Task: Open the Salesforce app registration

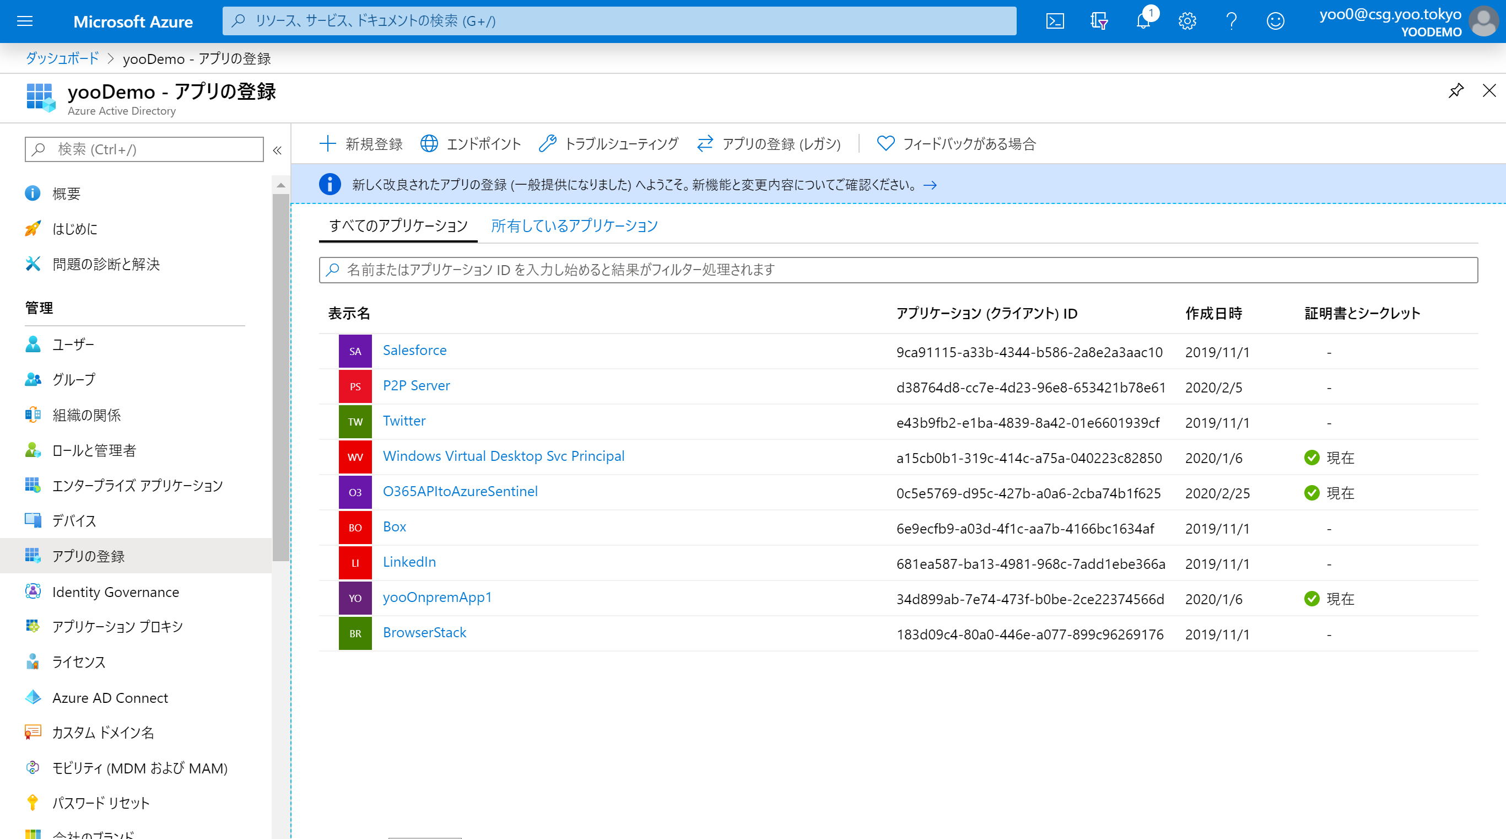Action: pyautogui.click(x=414, y=350)
